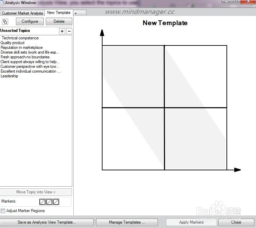The image size is (256, 228).
Task: Maximize the Analysis Window
Action: 236,2
